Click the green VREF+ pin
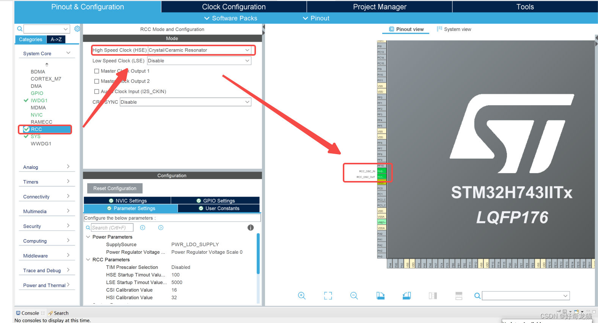The width and height of the screenshot is (598, 323). (381, 222)
